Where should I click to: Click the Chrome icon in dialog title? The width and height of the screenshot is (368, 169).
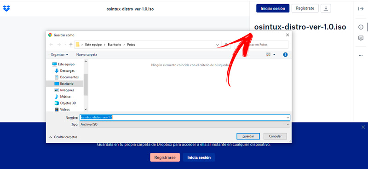point(50,35)
